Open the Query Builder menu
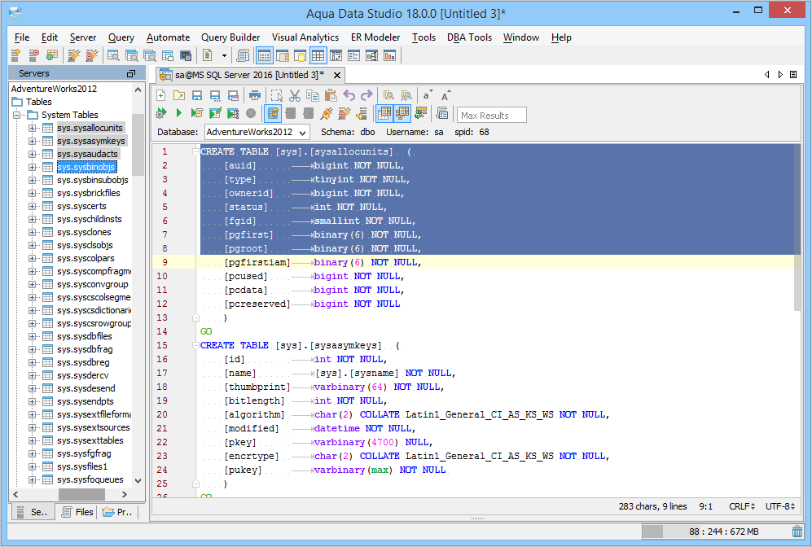 coord(230,37)
